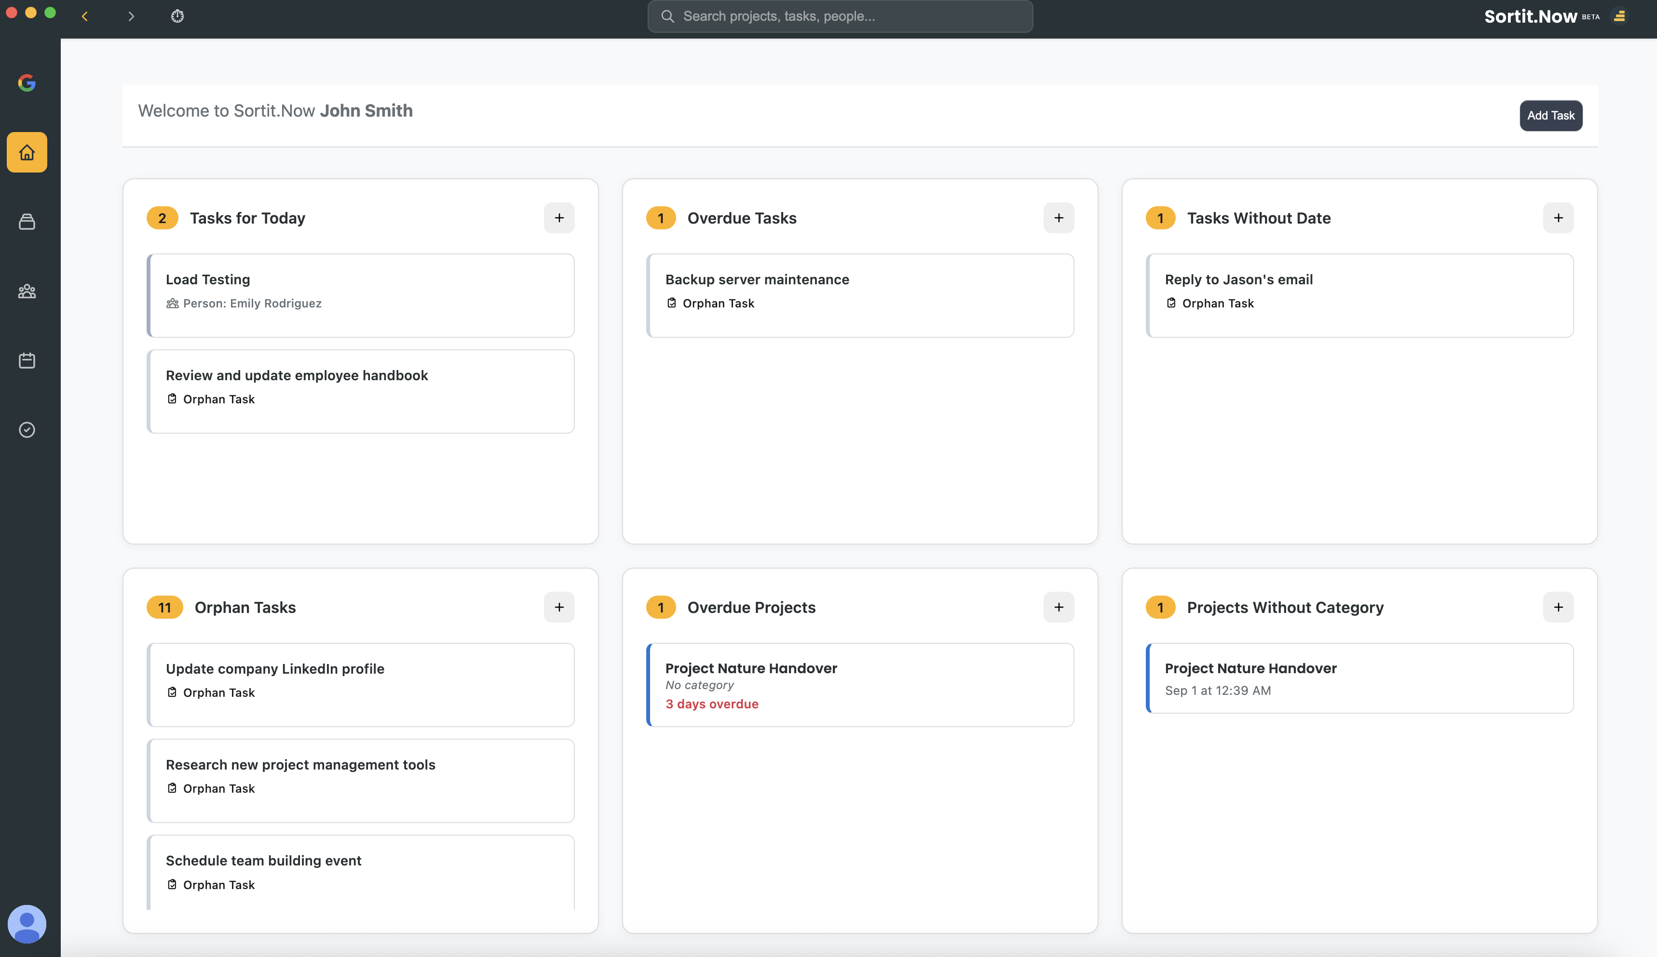Navigate forward with the arrow icon
This screenshot has width=1657, height=957.
click(131, 16)
